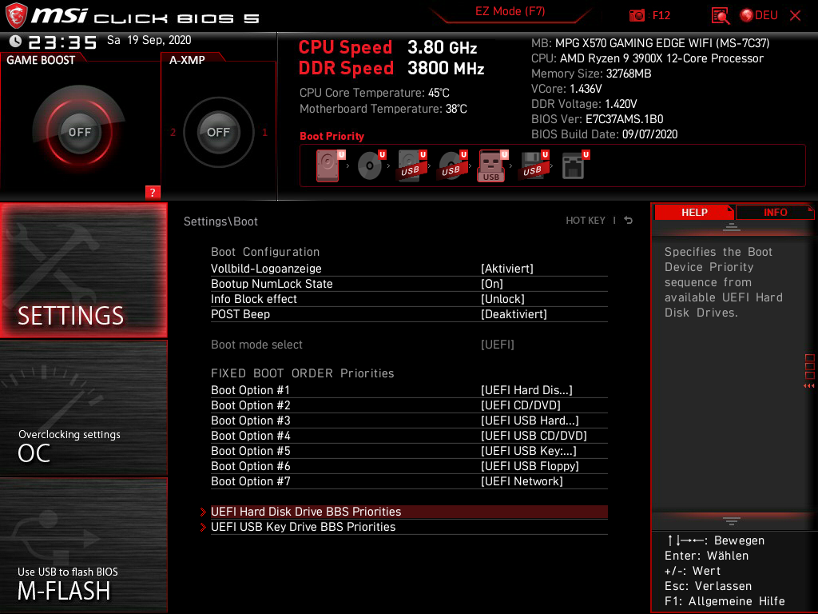The image size is (818, 614).
Task: Open the BIOS search magnifier icon
Action: pos(720,16)
